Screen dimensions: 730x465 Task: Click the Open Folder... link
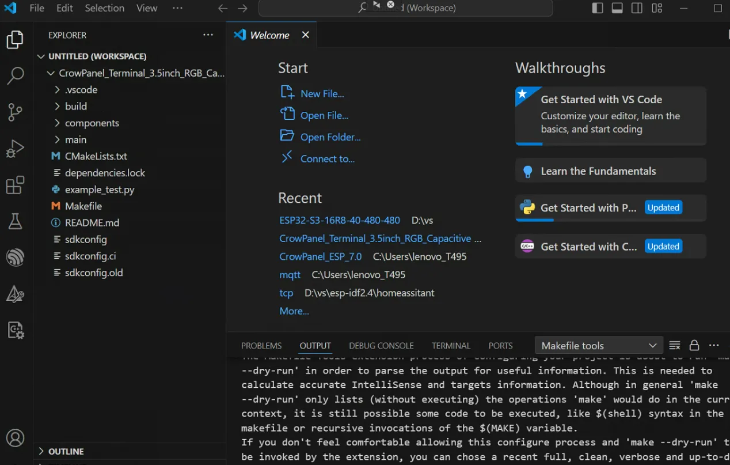point(330,137)
